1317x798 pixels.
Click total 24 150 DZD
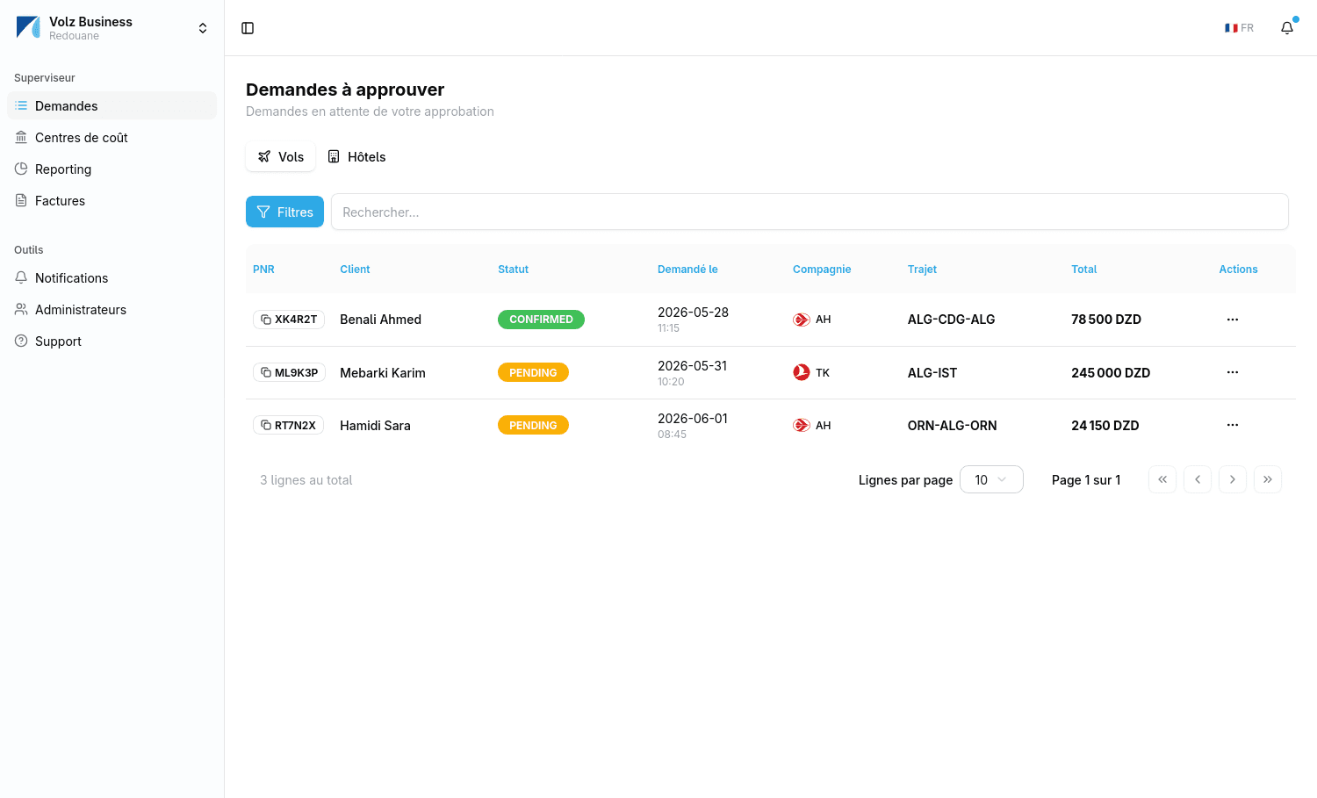[1105, 426]
